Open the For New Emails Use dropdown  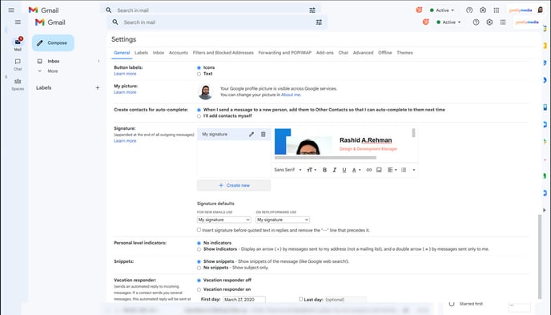coord(224,220)
